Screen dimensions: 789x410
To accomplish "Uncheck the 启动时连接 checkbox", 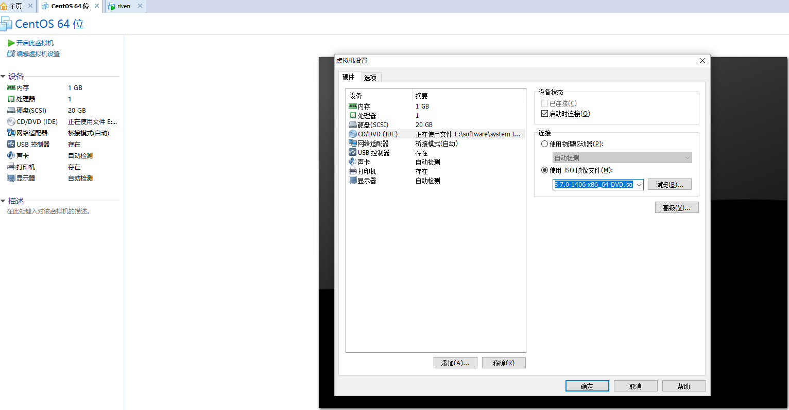I will click(x=544, y=114).
